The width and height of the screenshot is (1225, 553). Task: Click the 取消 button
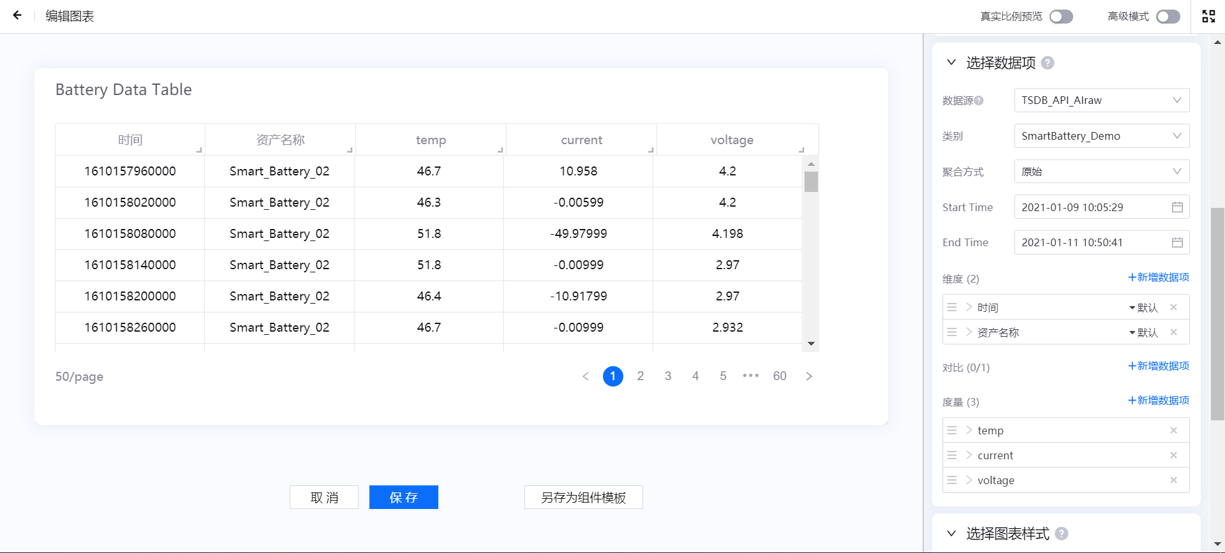coord(324,498)
